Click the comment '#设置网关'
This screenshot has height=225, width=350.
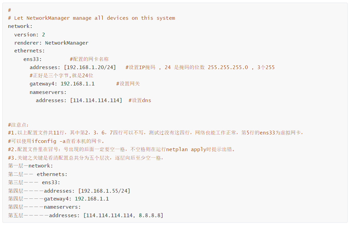(x=128, y=84)
